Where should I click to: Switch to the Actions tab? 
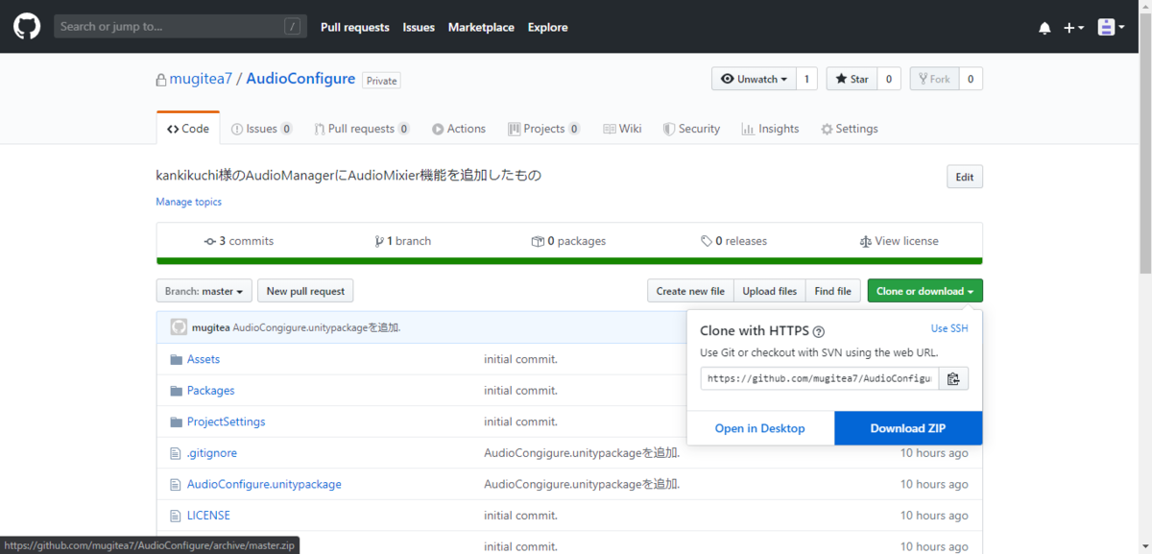[459, 129]
